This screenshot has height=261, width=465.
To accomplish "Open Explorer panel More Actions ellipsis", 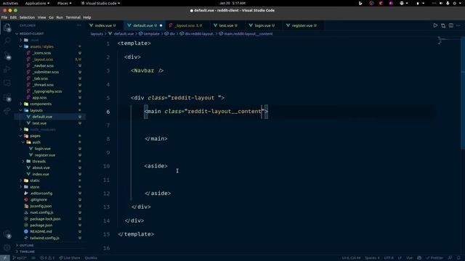I will coord(78,25).
